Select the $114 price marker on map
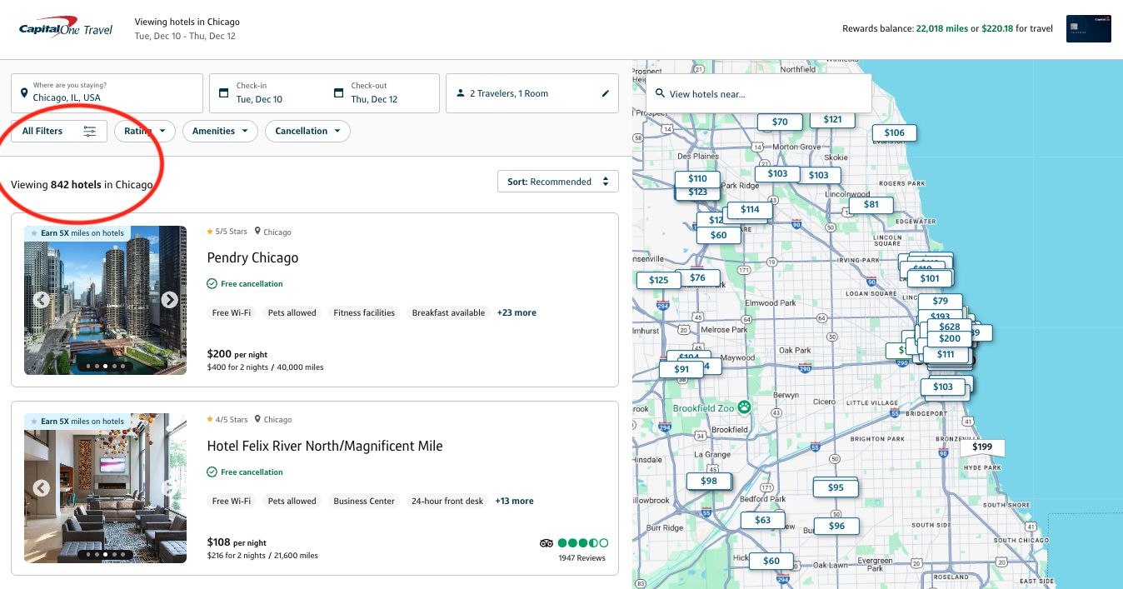Viewport: 1123px width, 589px height. [x=750, y=210]
